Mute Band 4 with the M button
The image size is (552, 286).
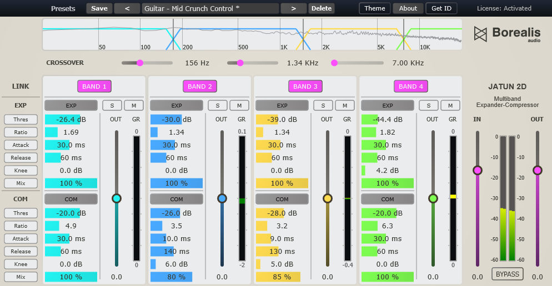450,105
